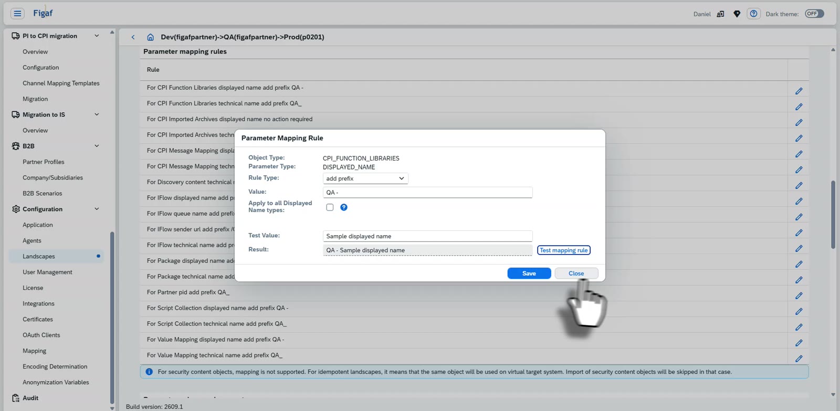Image resolution: width=840 pixels, height=411 pixels.
Task: Click the sidebar vertical scrollbar
Action: coord(112,318)
